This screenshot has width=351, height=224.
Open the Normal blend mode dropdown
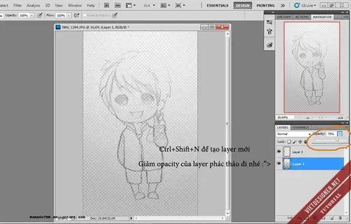tap(294, 134)
